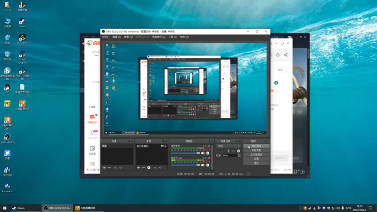Screen dimensions: 377x212
Task: Switch to OBS 22.0.2 taskbar item
Action: click(57, 208)
